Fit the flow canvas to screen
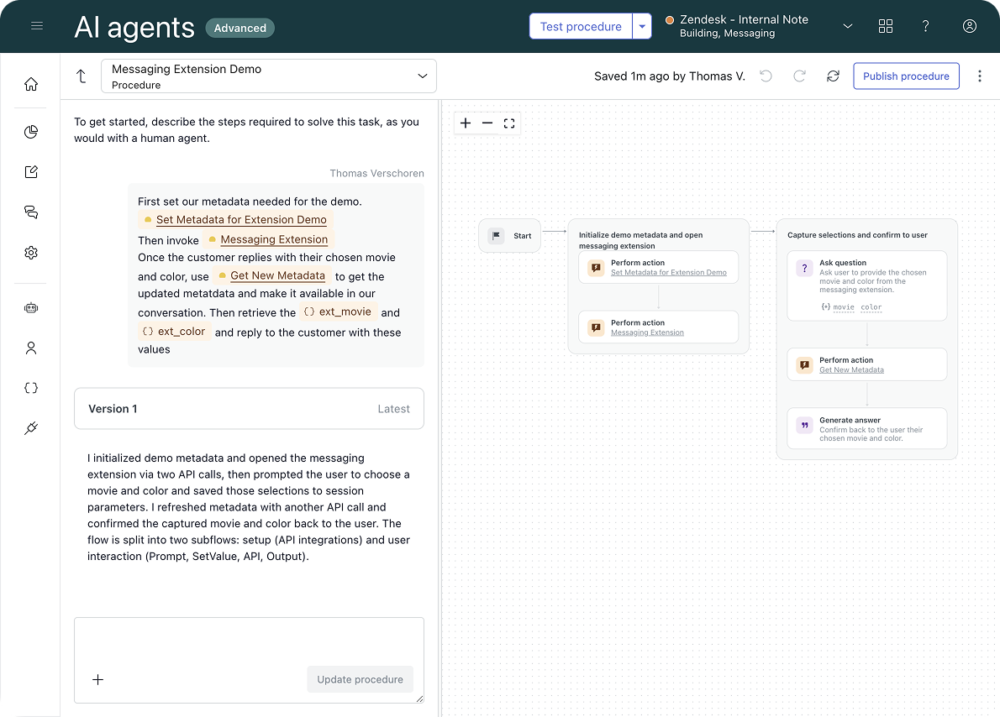The image size is (1000, 717). tap(509, 123)
